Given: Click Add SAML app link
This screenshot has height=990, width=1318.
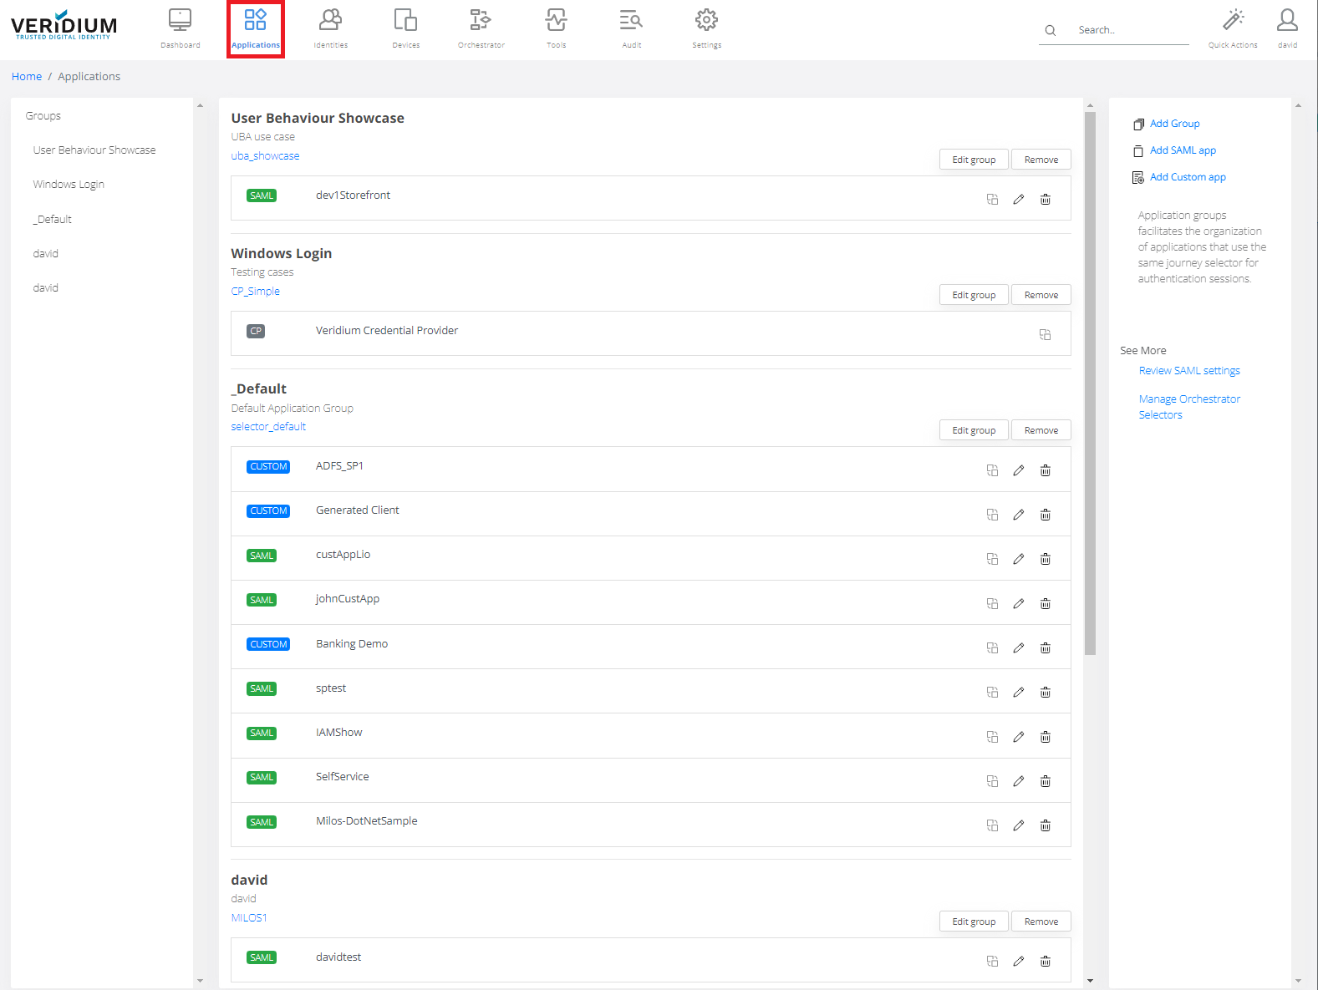Looking at the screenshot, I should point(1183,150).
